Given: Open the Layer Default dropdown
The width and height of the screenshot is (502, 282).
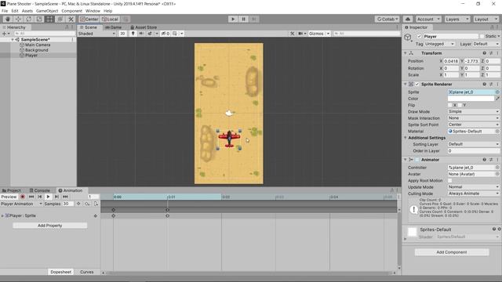Looking at the screenshot, I should [x=486, y=44].
